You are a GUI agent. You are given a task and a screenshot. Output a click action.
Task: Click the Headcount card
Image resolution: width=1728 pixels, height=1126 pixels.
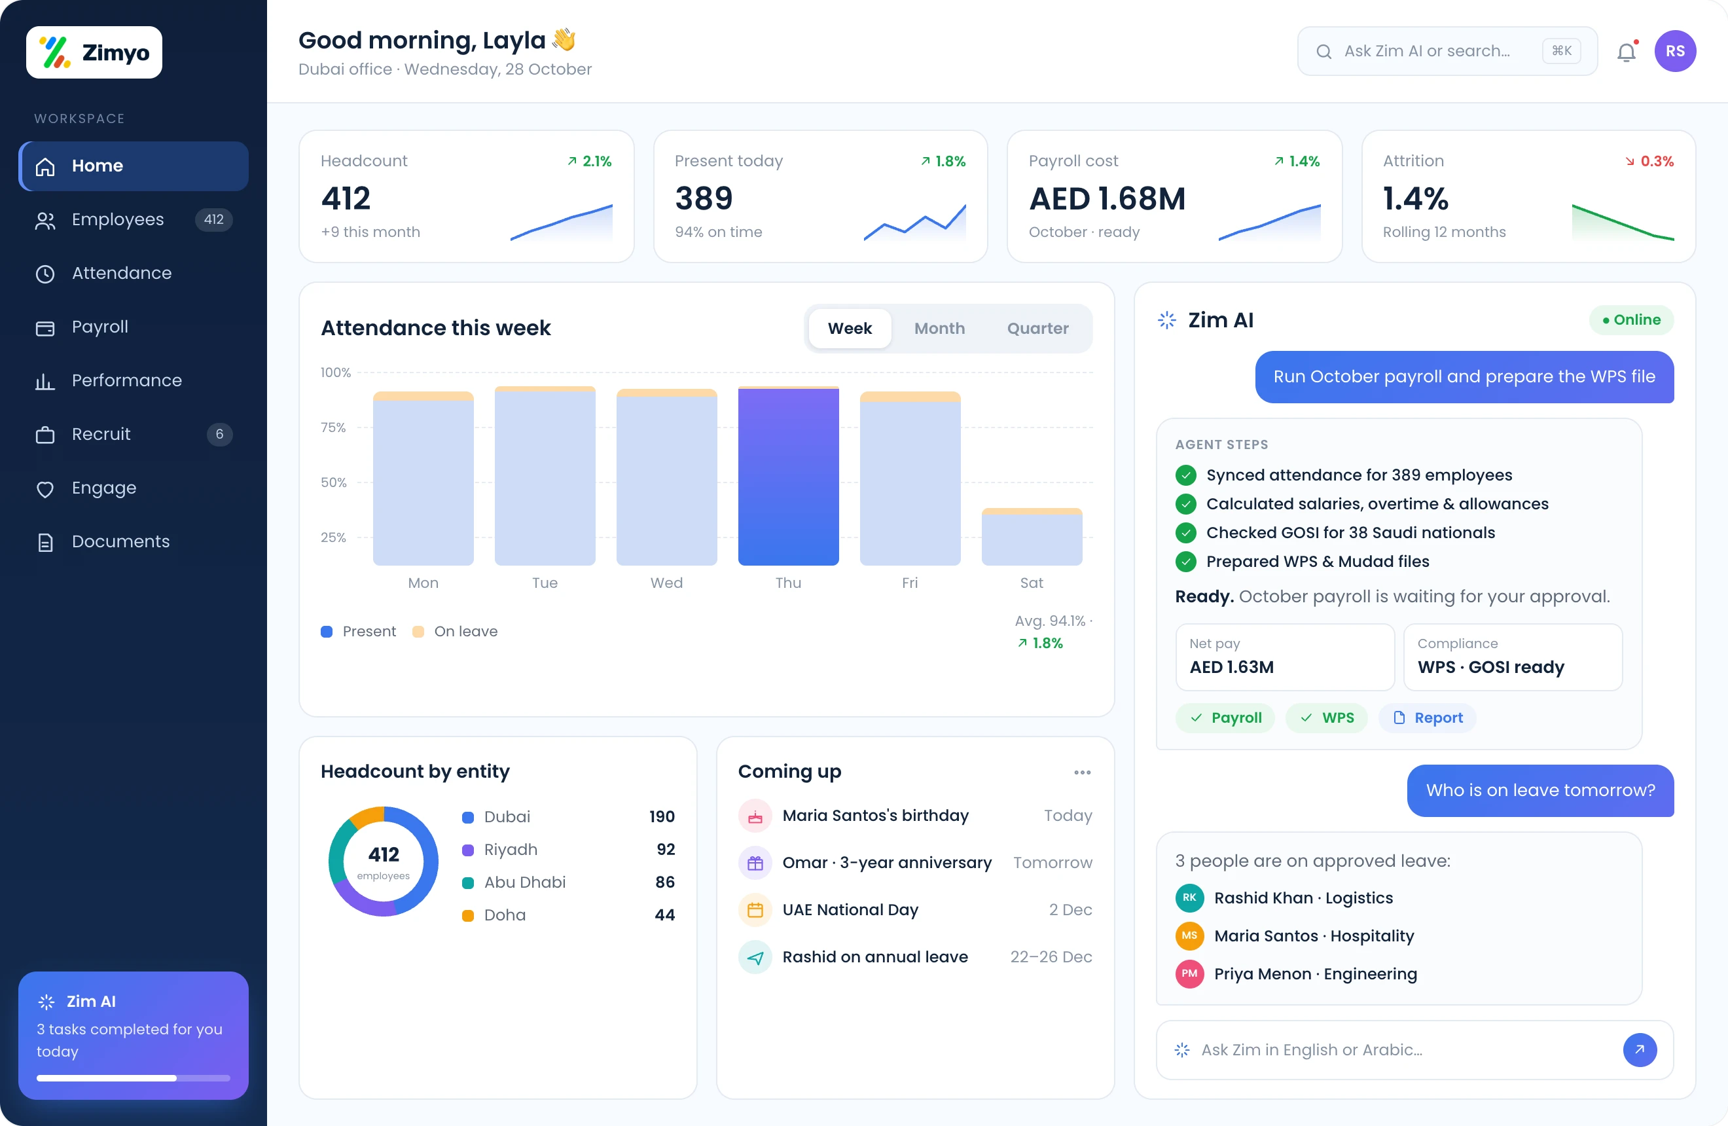[x=467, y=196]
